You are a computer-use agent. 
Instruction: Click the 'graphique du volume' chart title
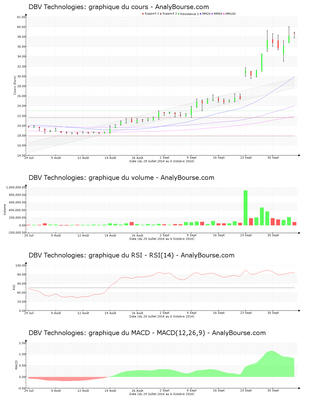121,178
